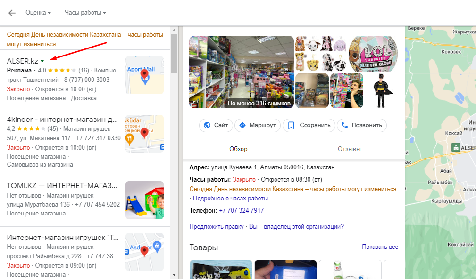
Task: Click 4kinder phone +7 727 317 0330
Action: pos(98,138)
